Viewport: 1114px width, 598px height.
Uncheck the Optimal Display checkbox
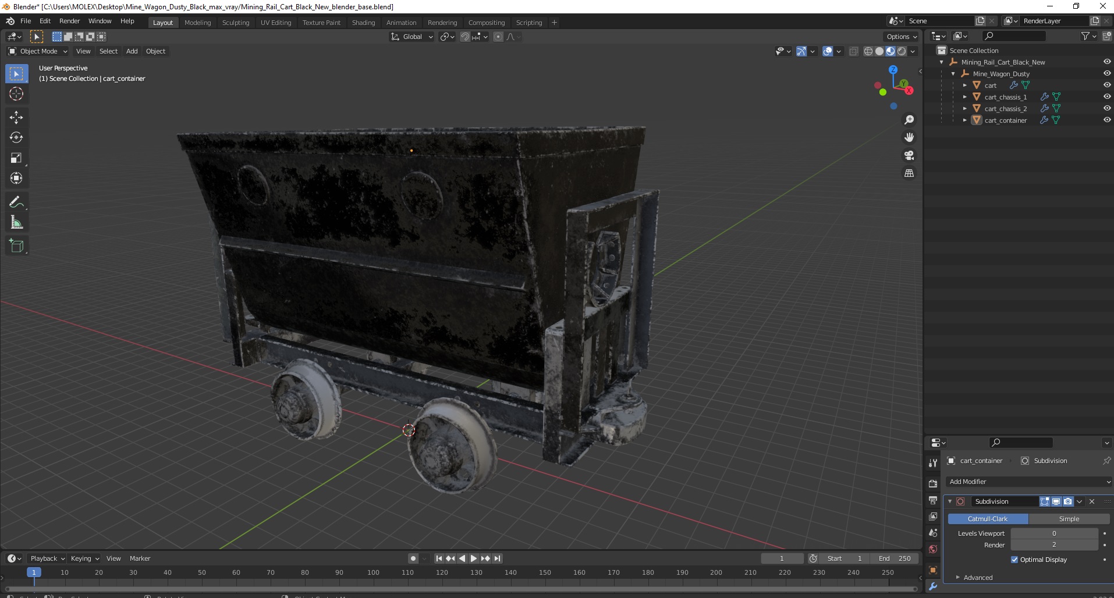(x=1014, y=560)
